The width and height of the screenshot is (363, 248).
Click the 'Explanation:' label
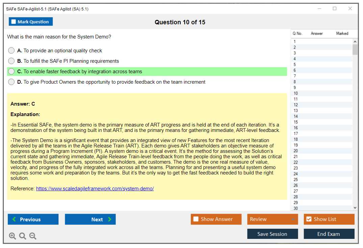tap(25, 114)
